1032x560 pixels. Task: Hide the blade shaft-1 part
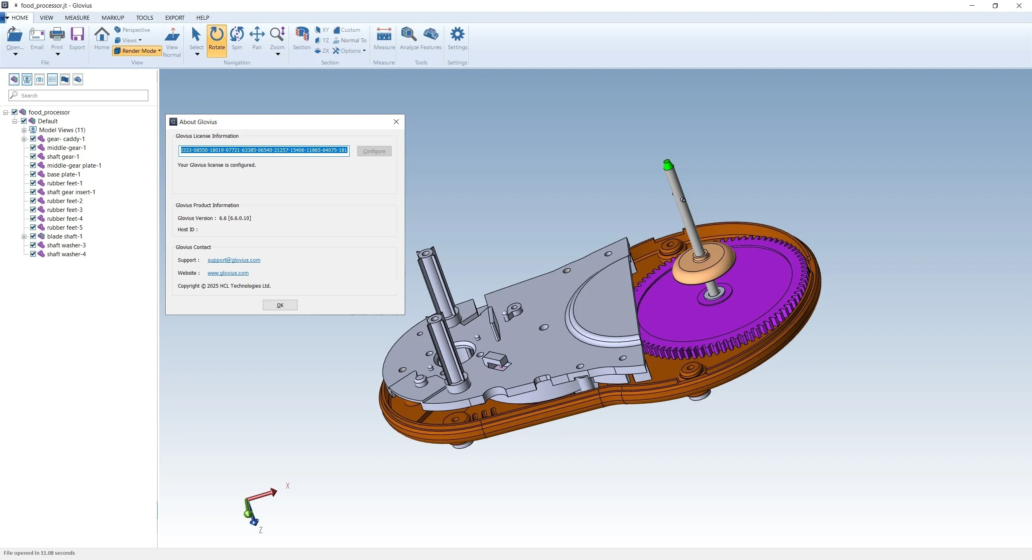click(33, 236)
